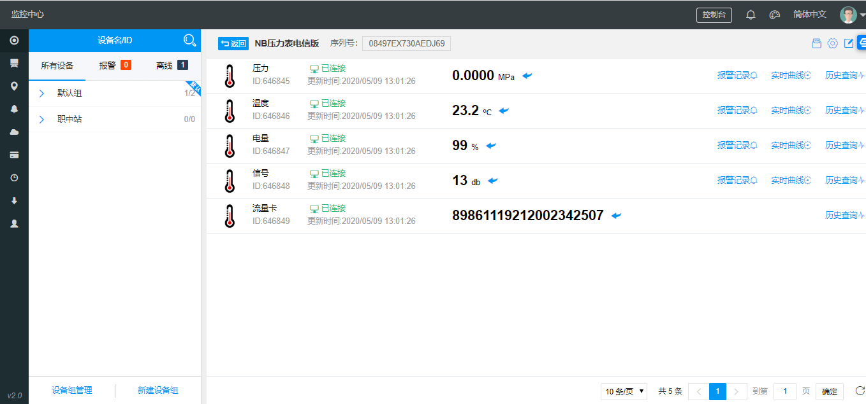Open the user profile icon in sidebar

click(14, 223)
